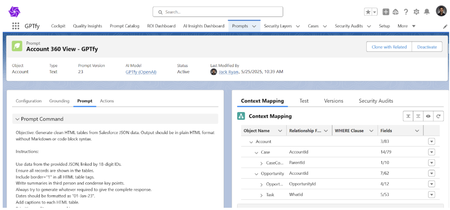Open the Trailhead guidance icon

[x=396, y=12]
